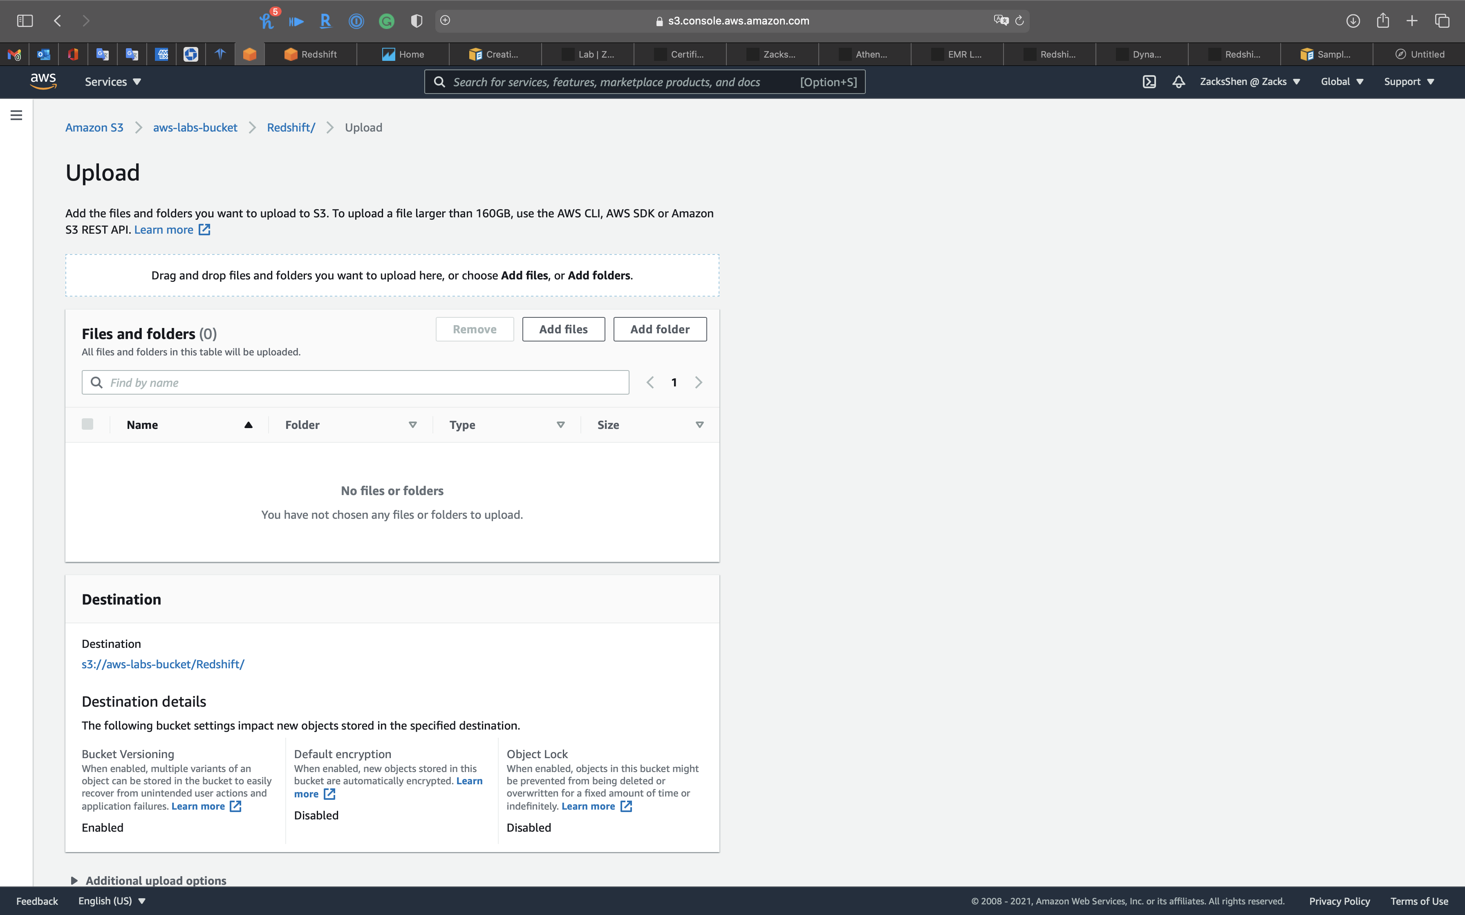Screen dimensions: 1465x915
Task: Go to next page of files
Action: [x=699, y=382]
